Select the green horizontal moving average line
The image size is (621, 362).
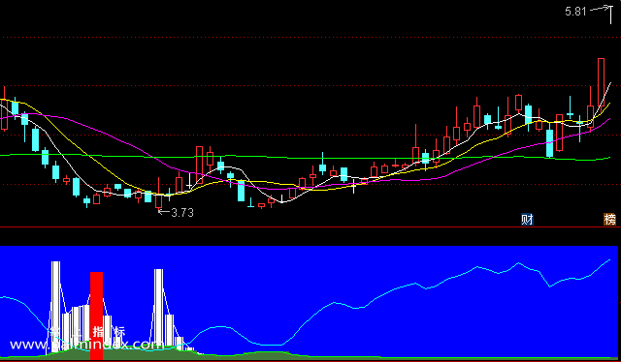coord(305,158)
